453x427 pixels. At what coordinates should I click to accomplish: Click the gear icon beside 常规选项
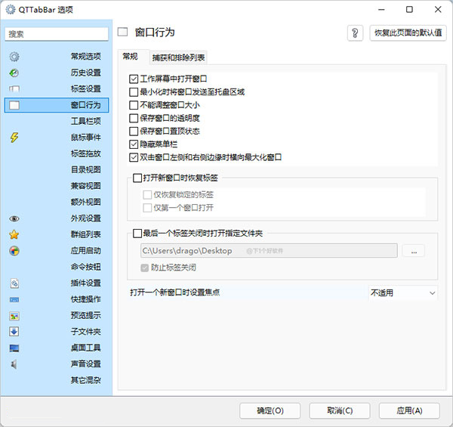[14, 57]
